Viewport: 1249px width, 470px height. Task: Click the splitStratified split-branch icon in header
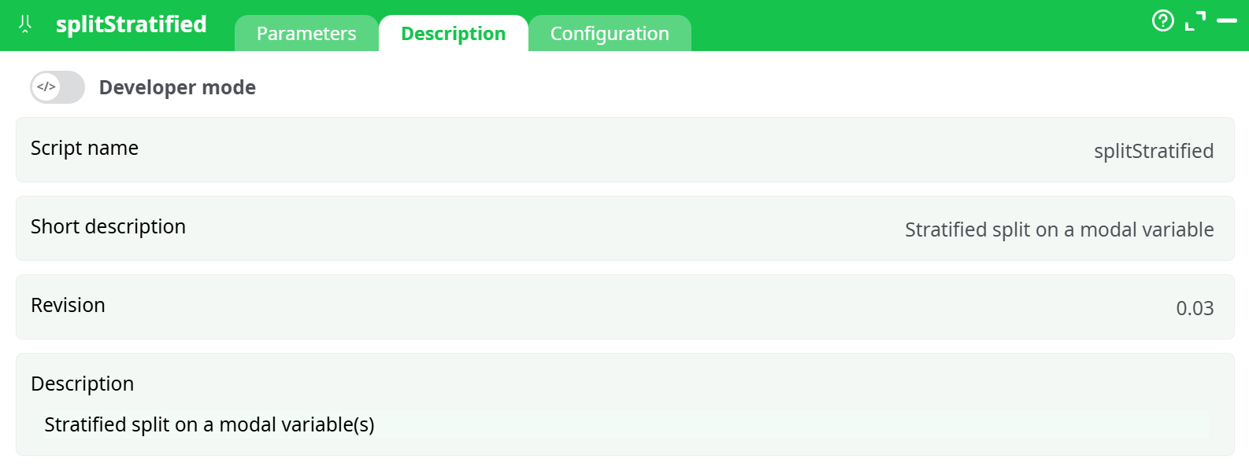tap(24, 24)
